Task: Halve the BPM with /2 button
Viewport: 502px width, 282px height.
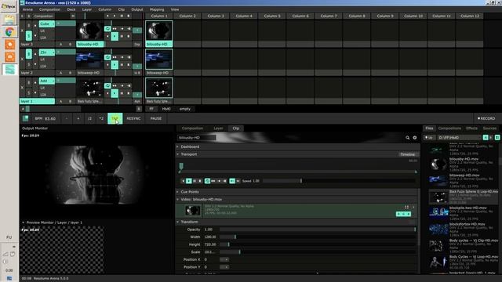Action: click(x=89, y=118)
